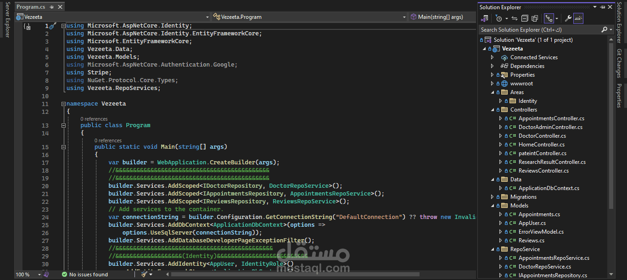Select AppointmentsController.cs file
The width and height of the screenshot is (627, 280).
(x=551, y=118)
